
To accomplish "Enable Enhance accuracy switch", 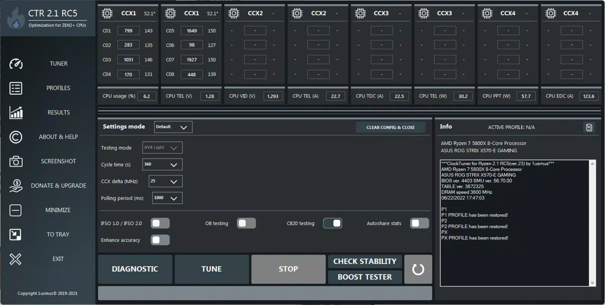I will click(x=160, y=240).
